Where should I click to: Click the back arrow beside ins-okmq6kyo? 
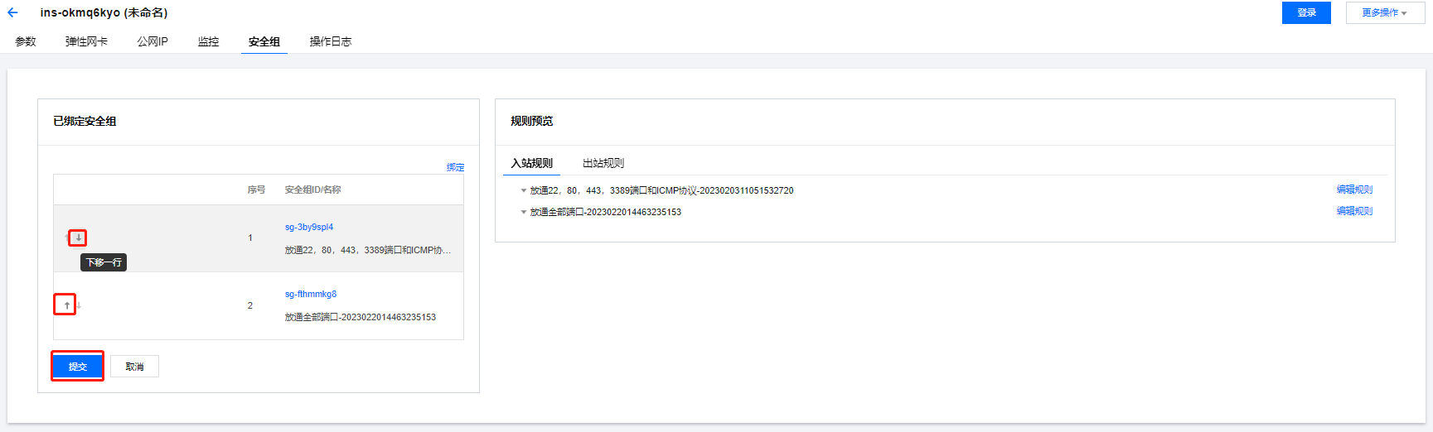[12, 12]
